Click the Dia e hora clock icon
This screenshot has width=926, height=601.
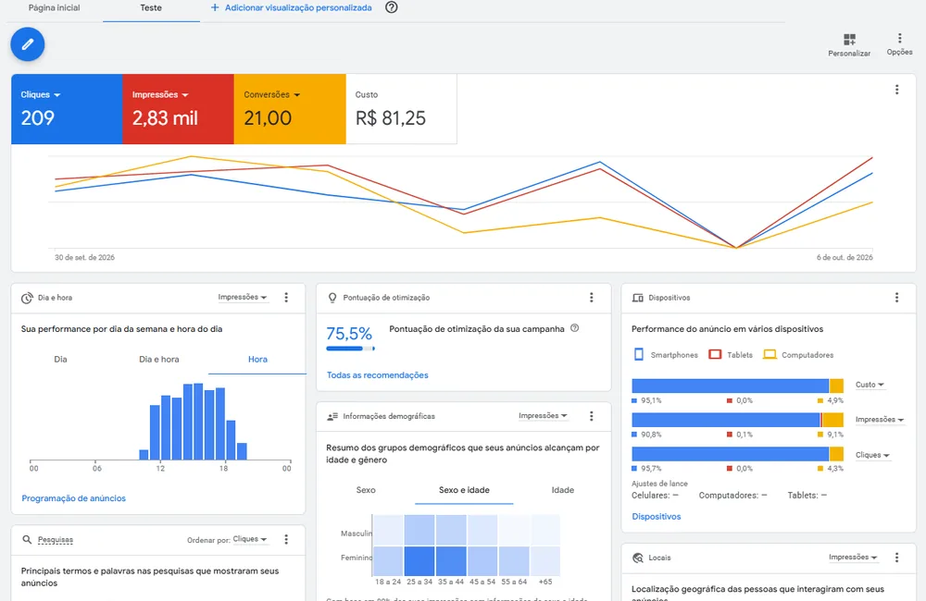[27, 298]
